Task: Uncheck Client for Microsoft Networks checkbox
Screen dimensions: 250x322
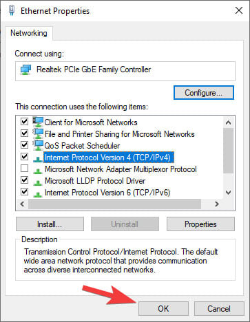Action: (x=24, y=121)
